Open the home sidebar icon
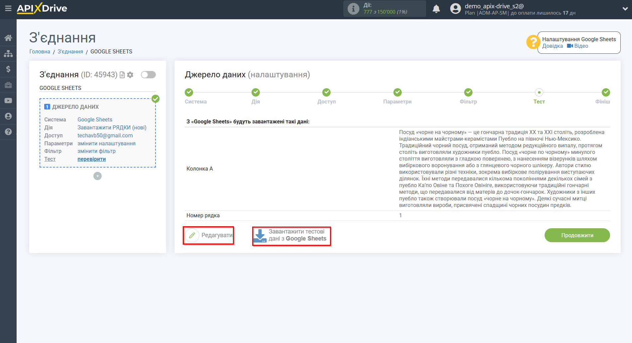 coord(8,38)
